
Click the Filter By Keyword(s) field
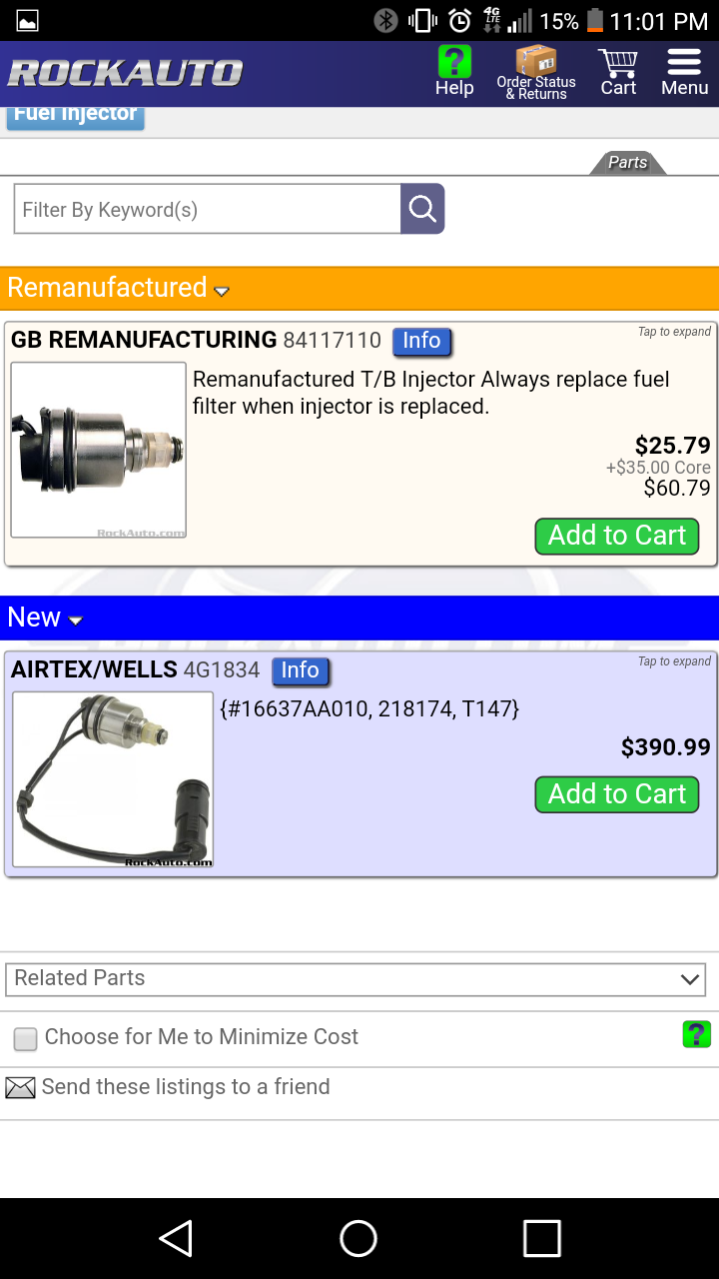click(208, 209)
